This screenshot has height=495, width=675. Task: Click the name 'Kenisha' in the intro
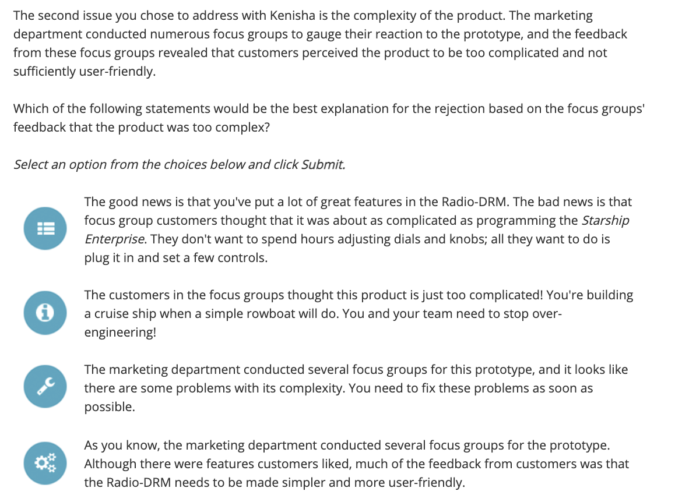[293, 16]
